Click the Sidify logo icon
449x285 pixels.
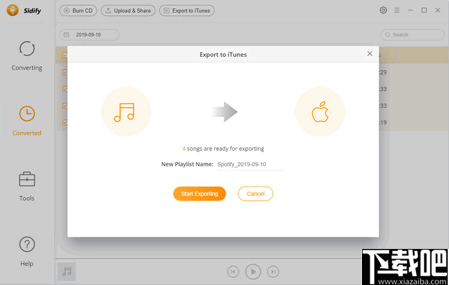click(13, 10)
